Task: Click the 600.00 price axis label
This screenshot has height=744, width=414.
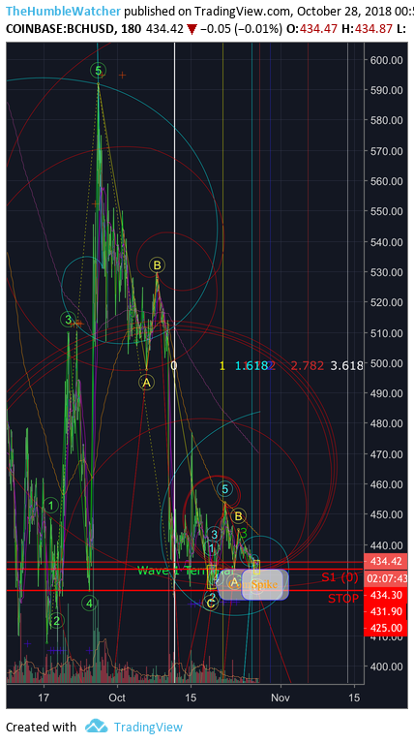Action: pyautogui.click(x=387, y=60)
